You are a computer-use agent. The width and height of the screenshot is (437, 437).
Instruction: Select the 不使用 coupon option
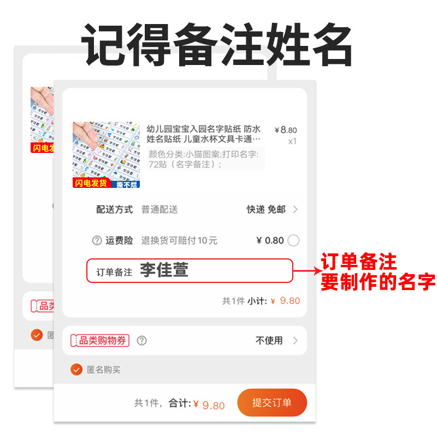(x=269, y=340)
